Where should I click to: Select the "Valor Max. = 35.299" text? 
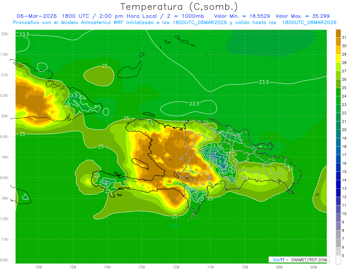[x=302, y=16]
